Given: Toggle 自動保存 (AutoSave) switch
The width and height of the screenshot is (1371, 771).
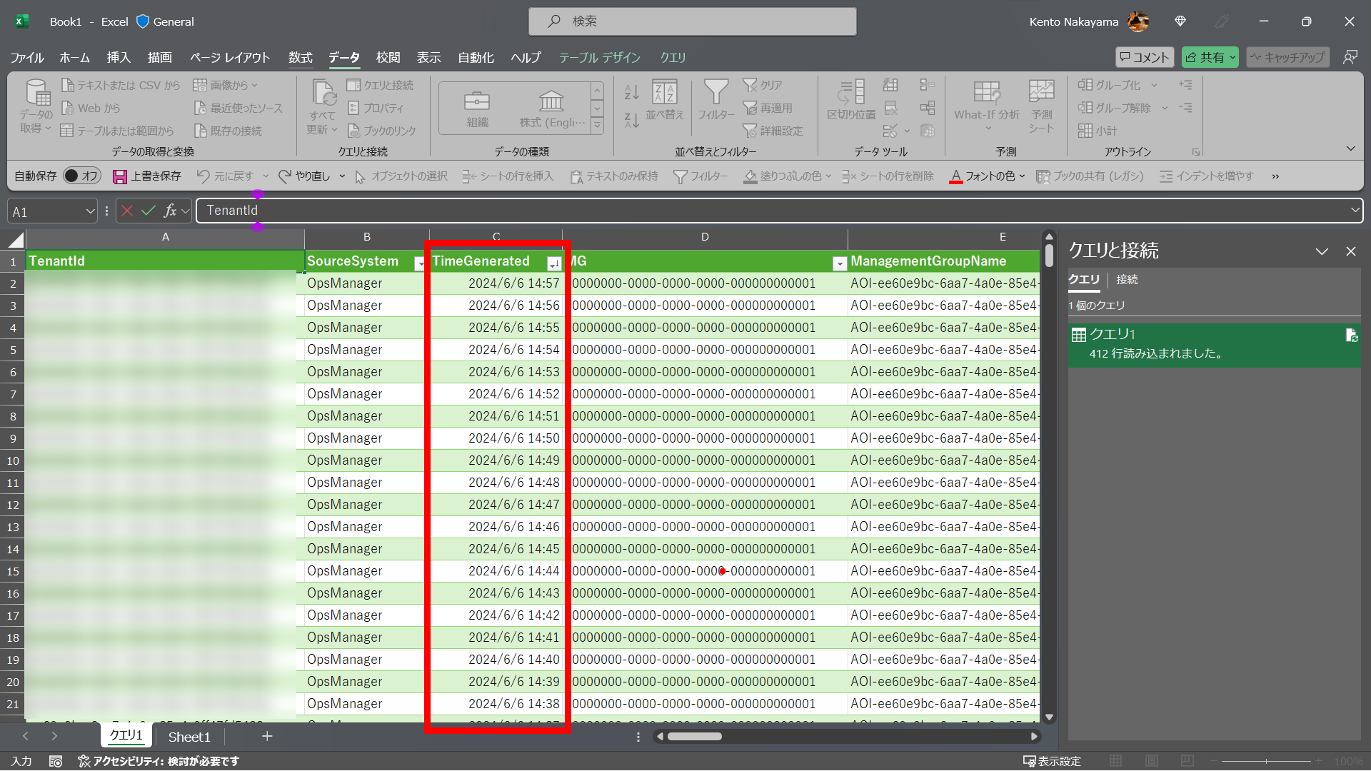Looking at the screenshot, I should click(x=81, y=176).
